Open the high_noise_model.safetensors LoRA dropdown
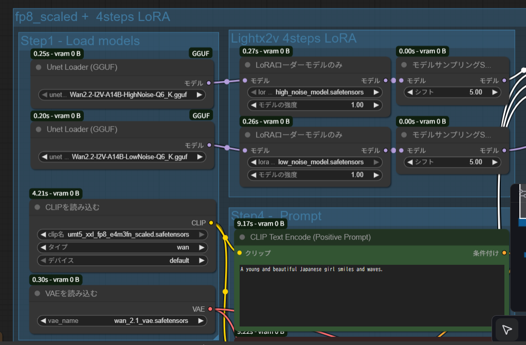526x345 pixels. (x=315, y=92)
